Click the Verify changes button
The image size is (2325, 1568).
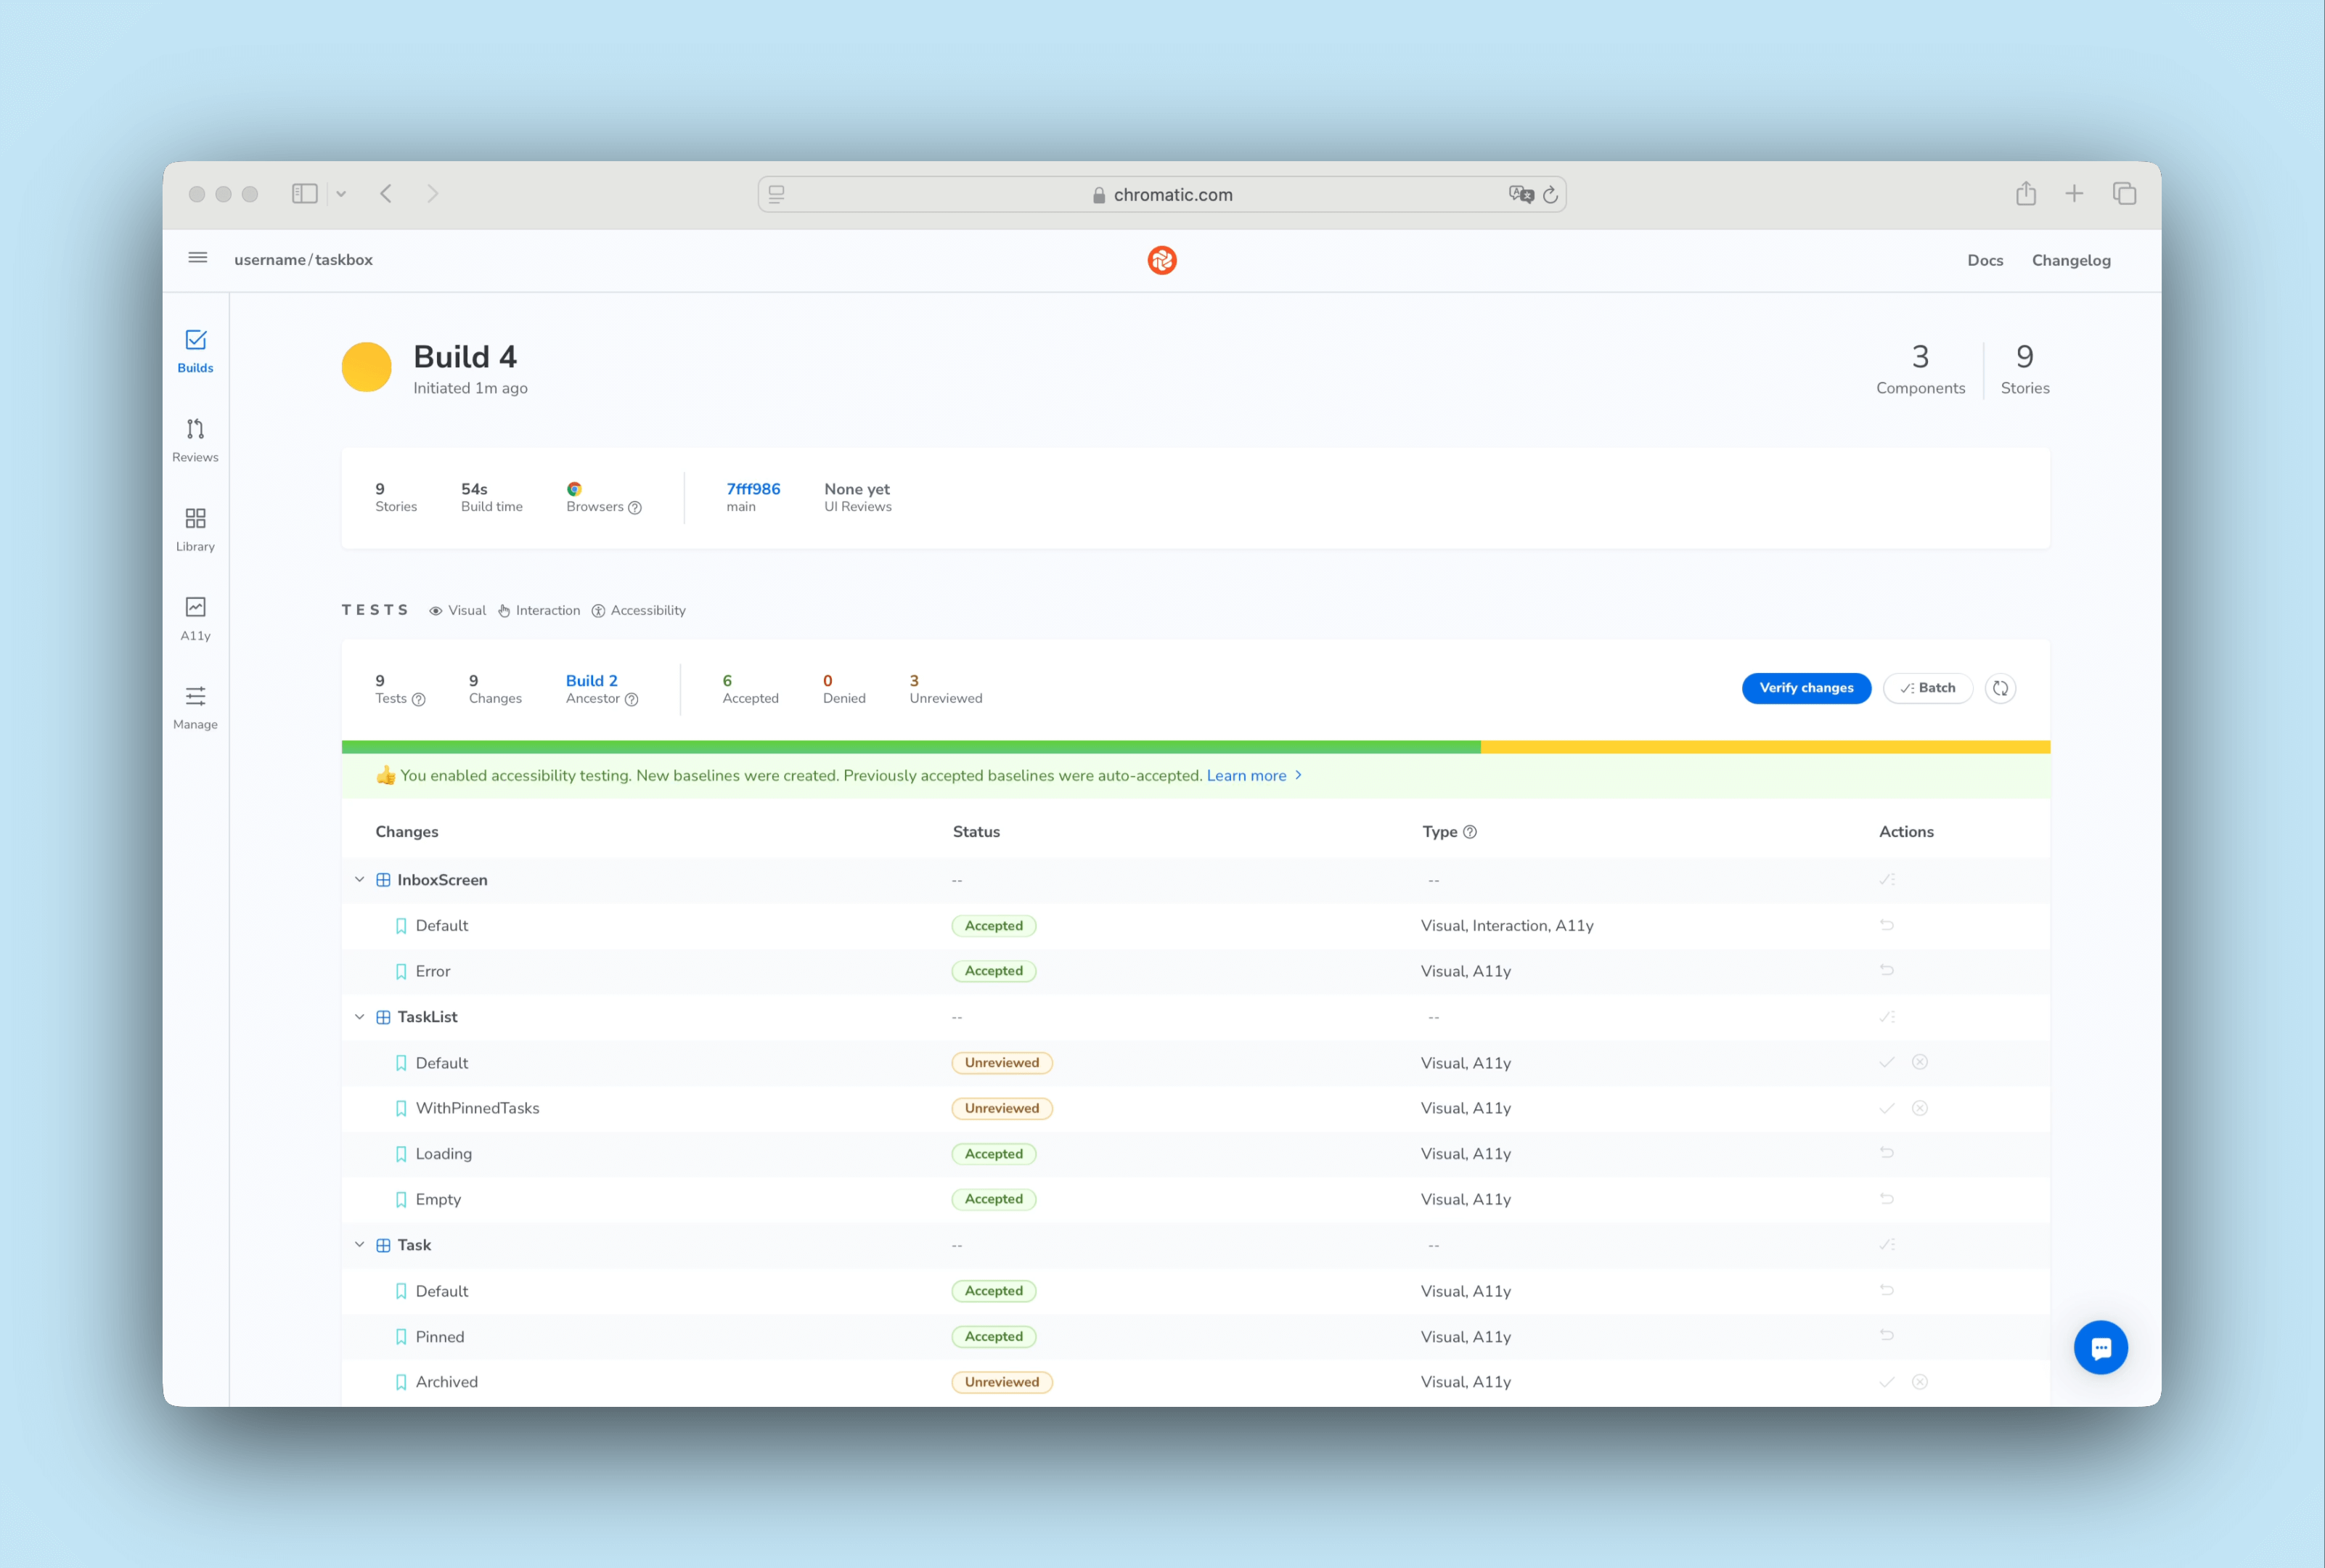[x=1805, y=688]
